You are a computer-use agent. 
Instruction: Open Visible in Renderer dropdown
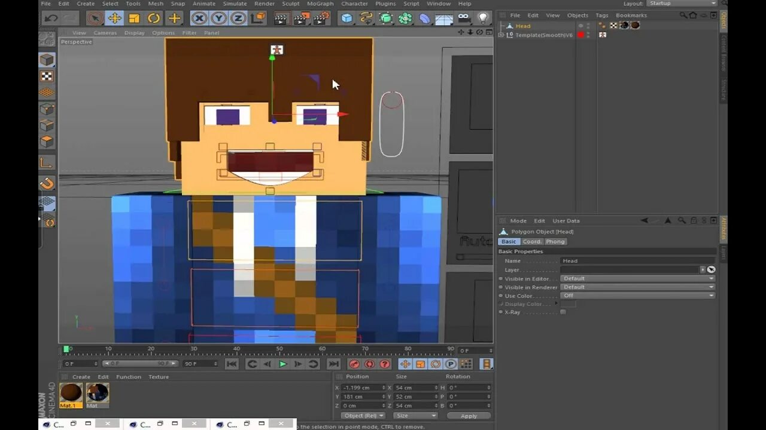638,287
